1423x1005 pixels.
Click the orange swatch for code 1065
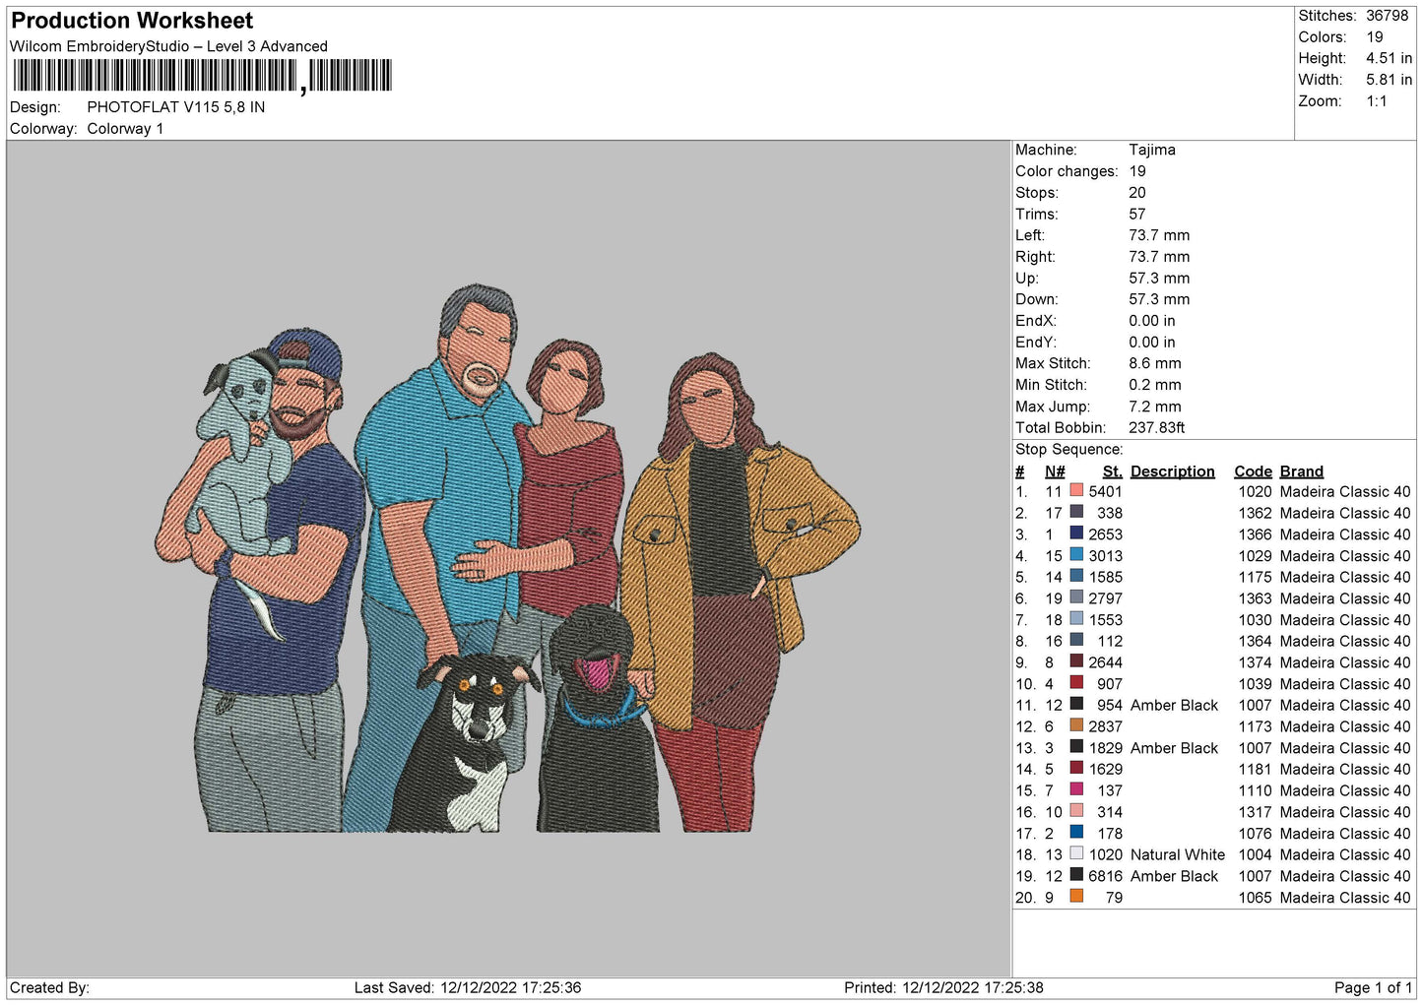click(x=1076, y=897)
